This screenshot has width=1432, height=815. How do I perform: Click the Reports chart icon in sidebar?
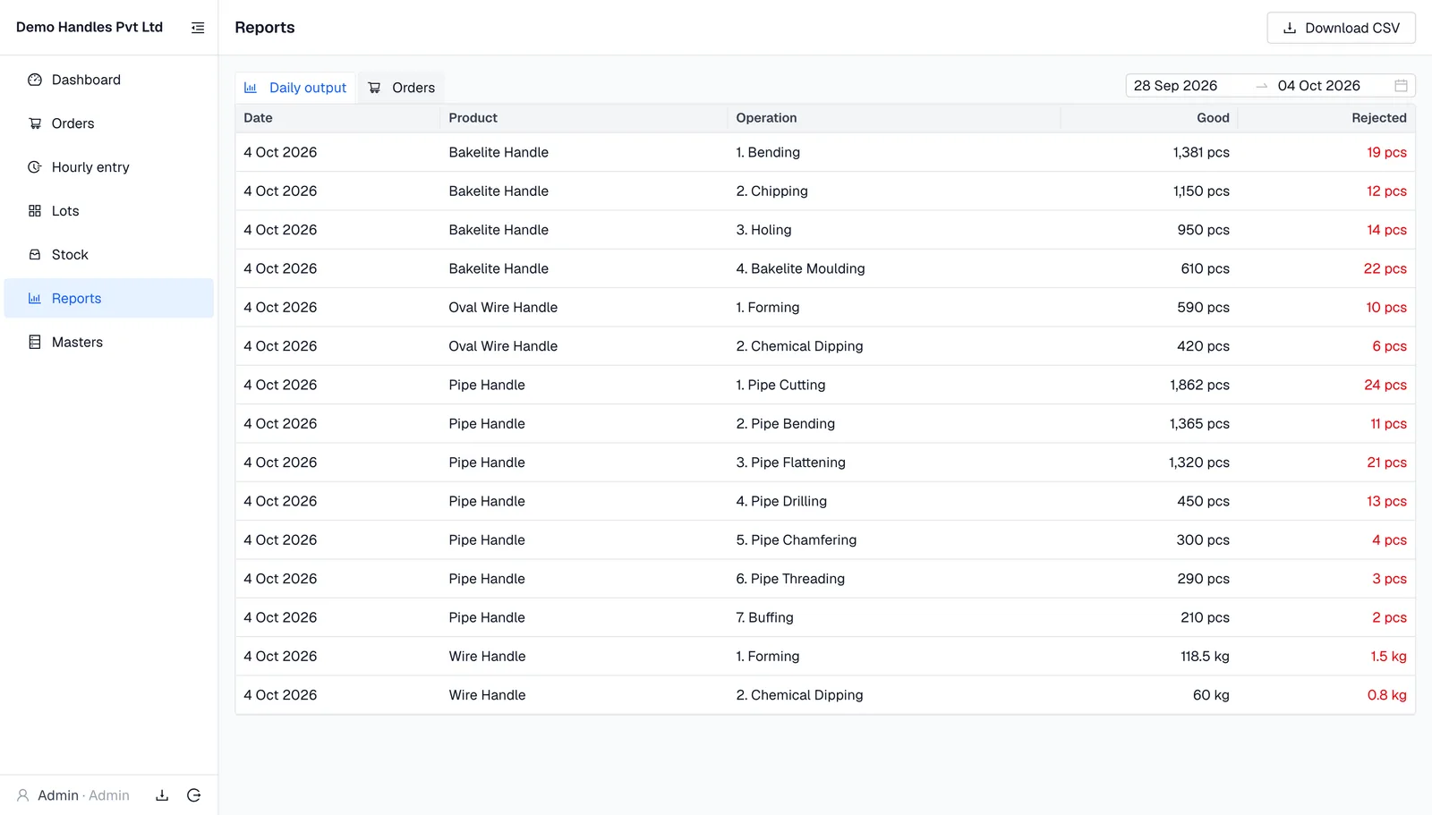tap(35, 299)
